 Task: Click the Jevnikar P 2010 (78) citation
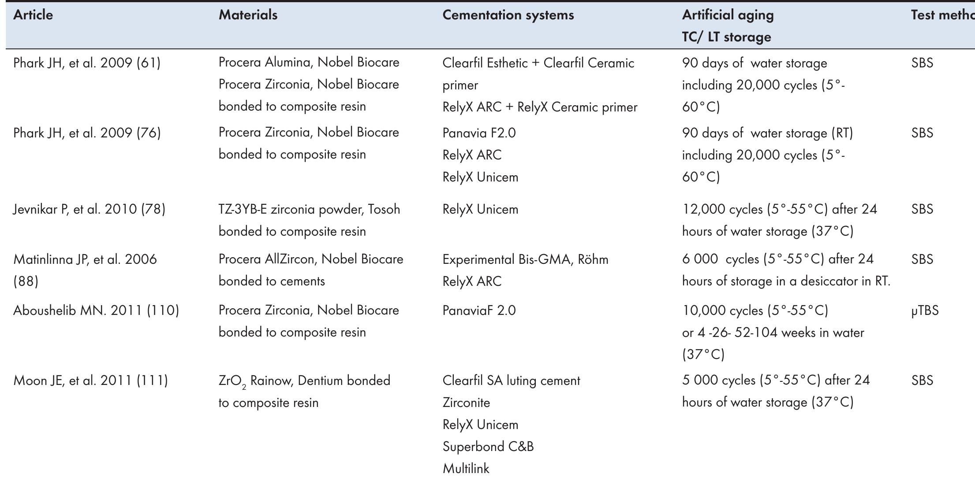point(89,209)
